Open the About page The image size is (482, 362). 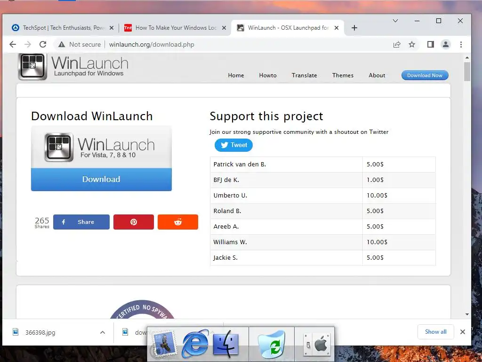click(377, 75)
